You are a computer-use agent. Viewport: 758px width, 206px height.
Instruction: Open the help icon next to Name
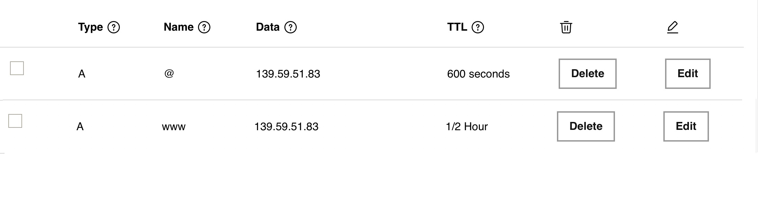tap(204, 27)
